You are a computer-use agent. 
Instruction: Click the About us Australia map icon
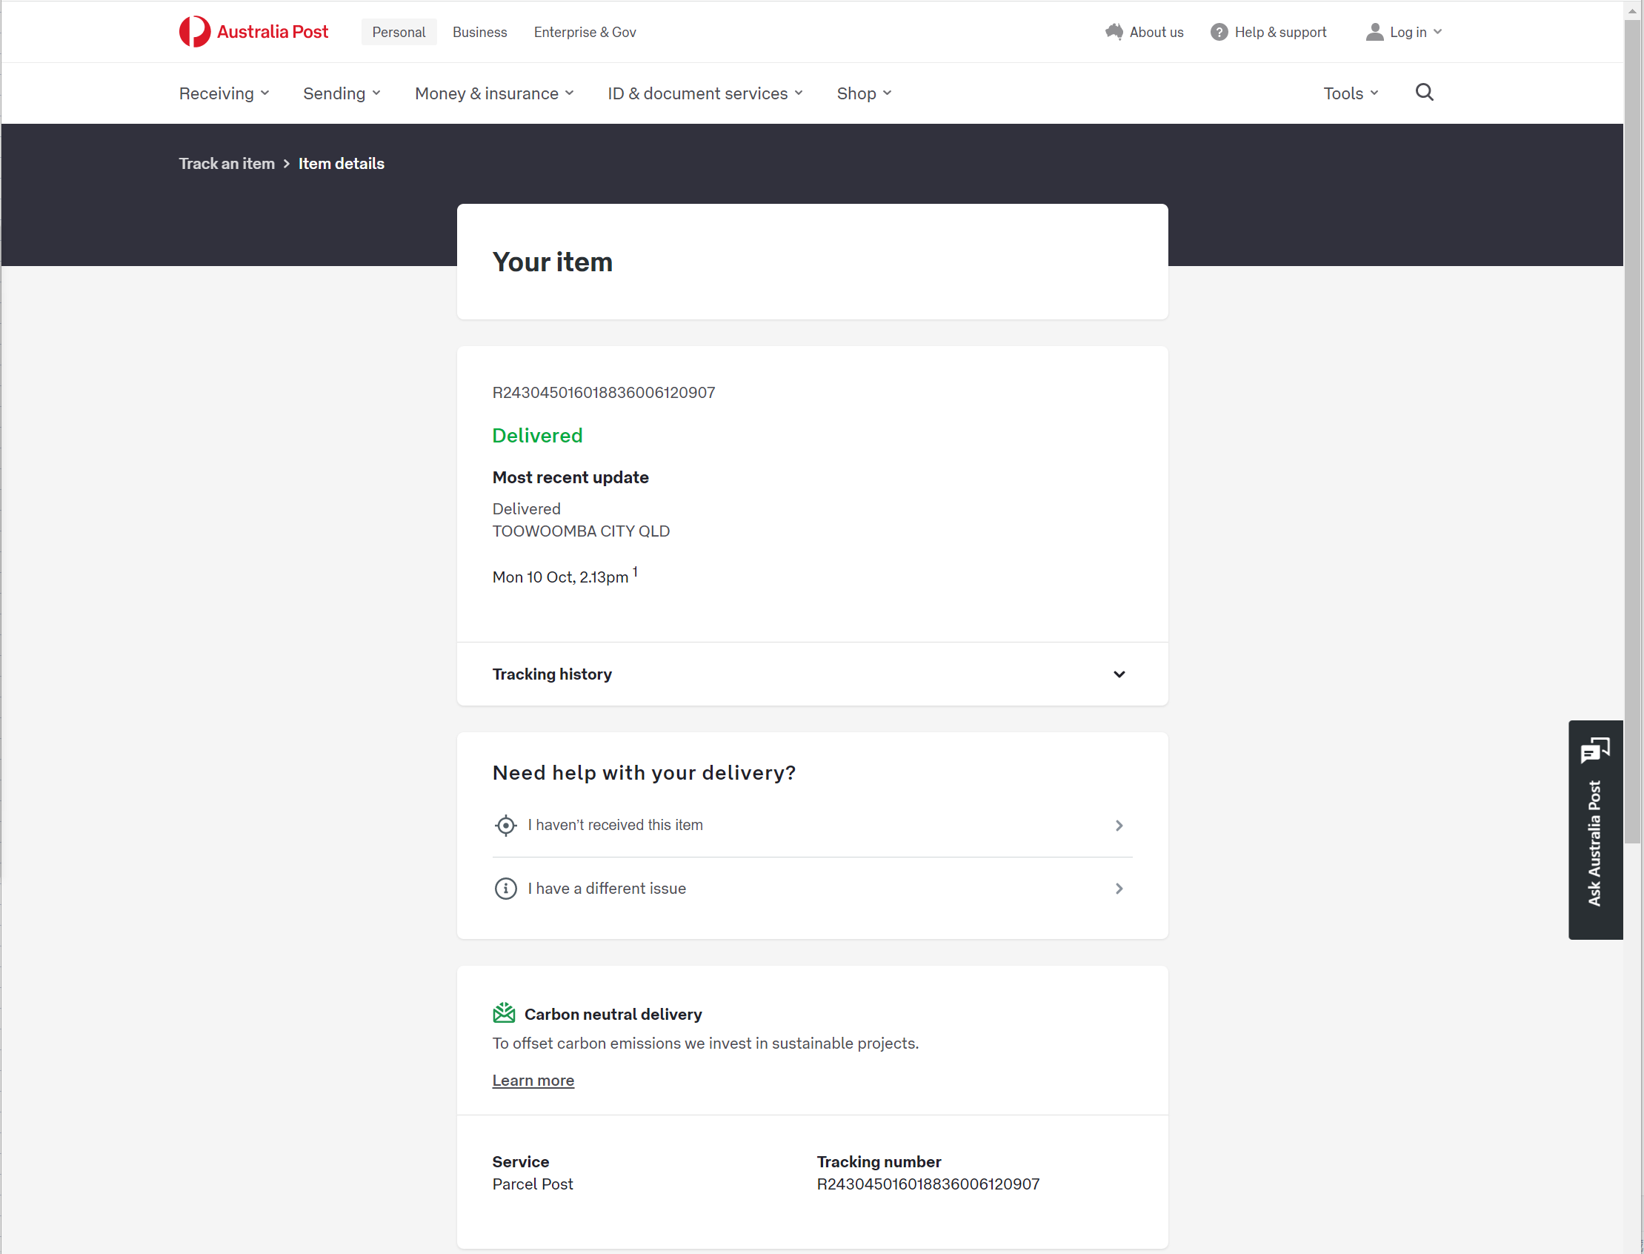(1114, 32)
